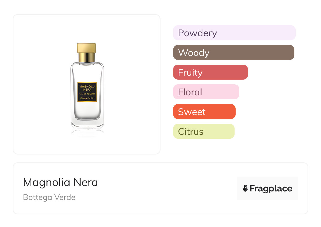Click the Eau de Toilette text on bottle label
The image size is (321, 227).
coord(87,94)
